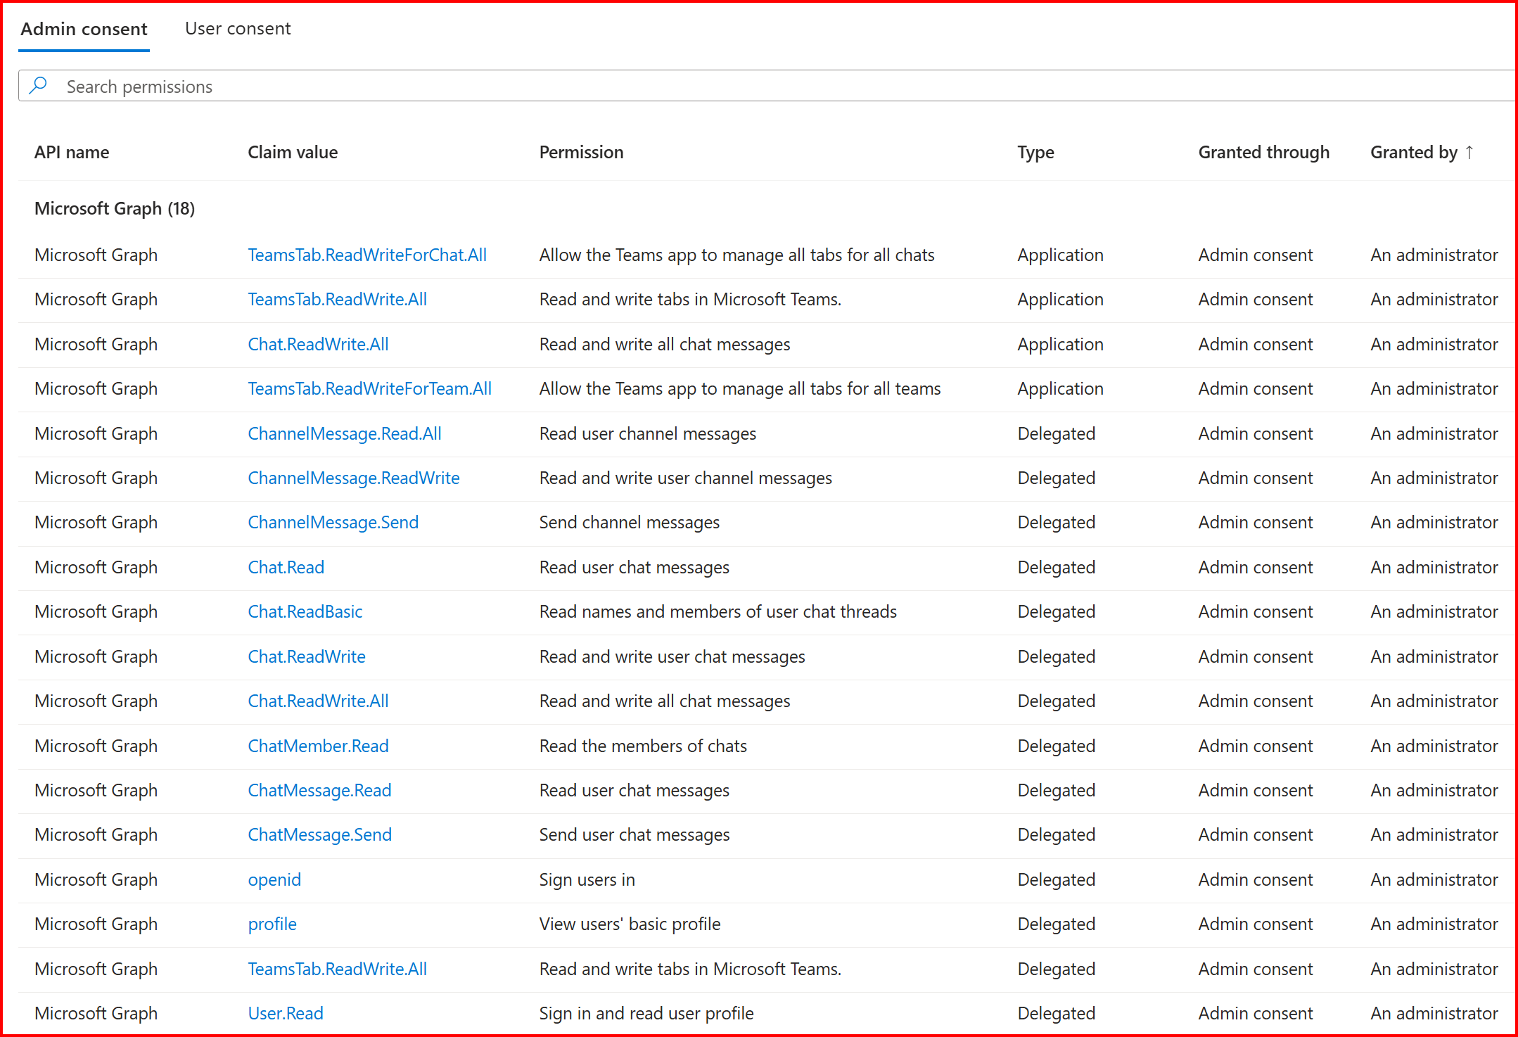Open the Chat.ReadWrite.All application permission
Viewport: 1518px width, 1037px height.
318,344
